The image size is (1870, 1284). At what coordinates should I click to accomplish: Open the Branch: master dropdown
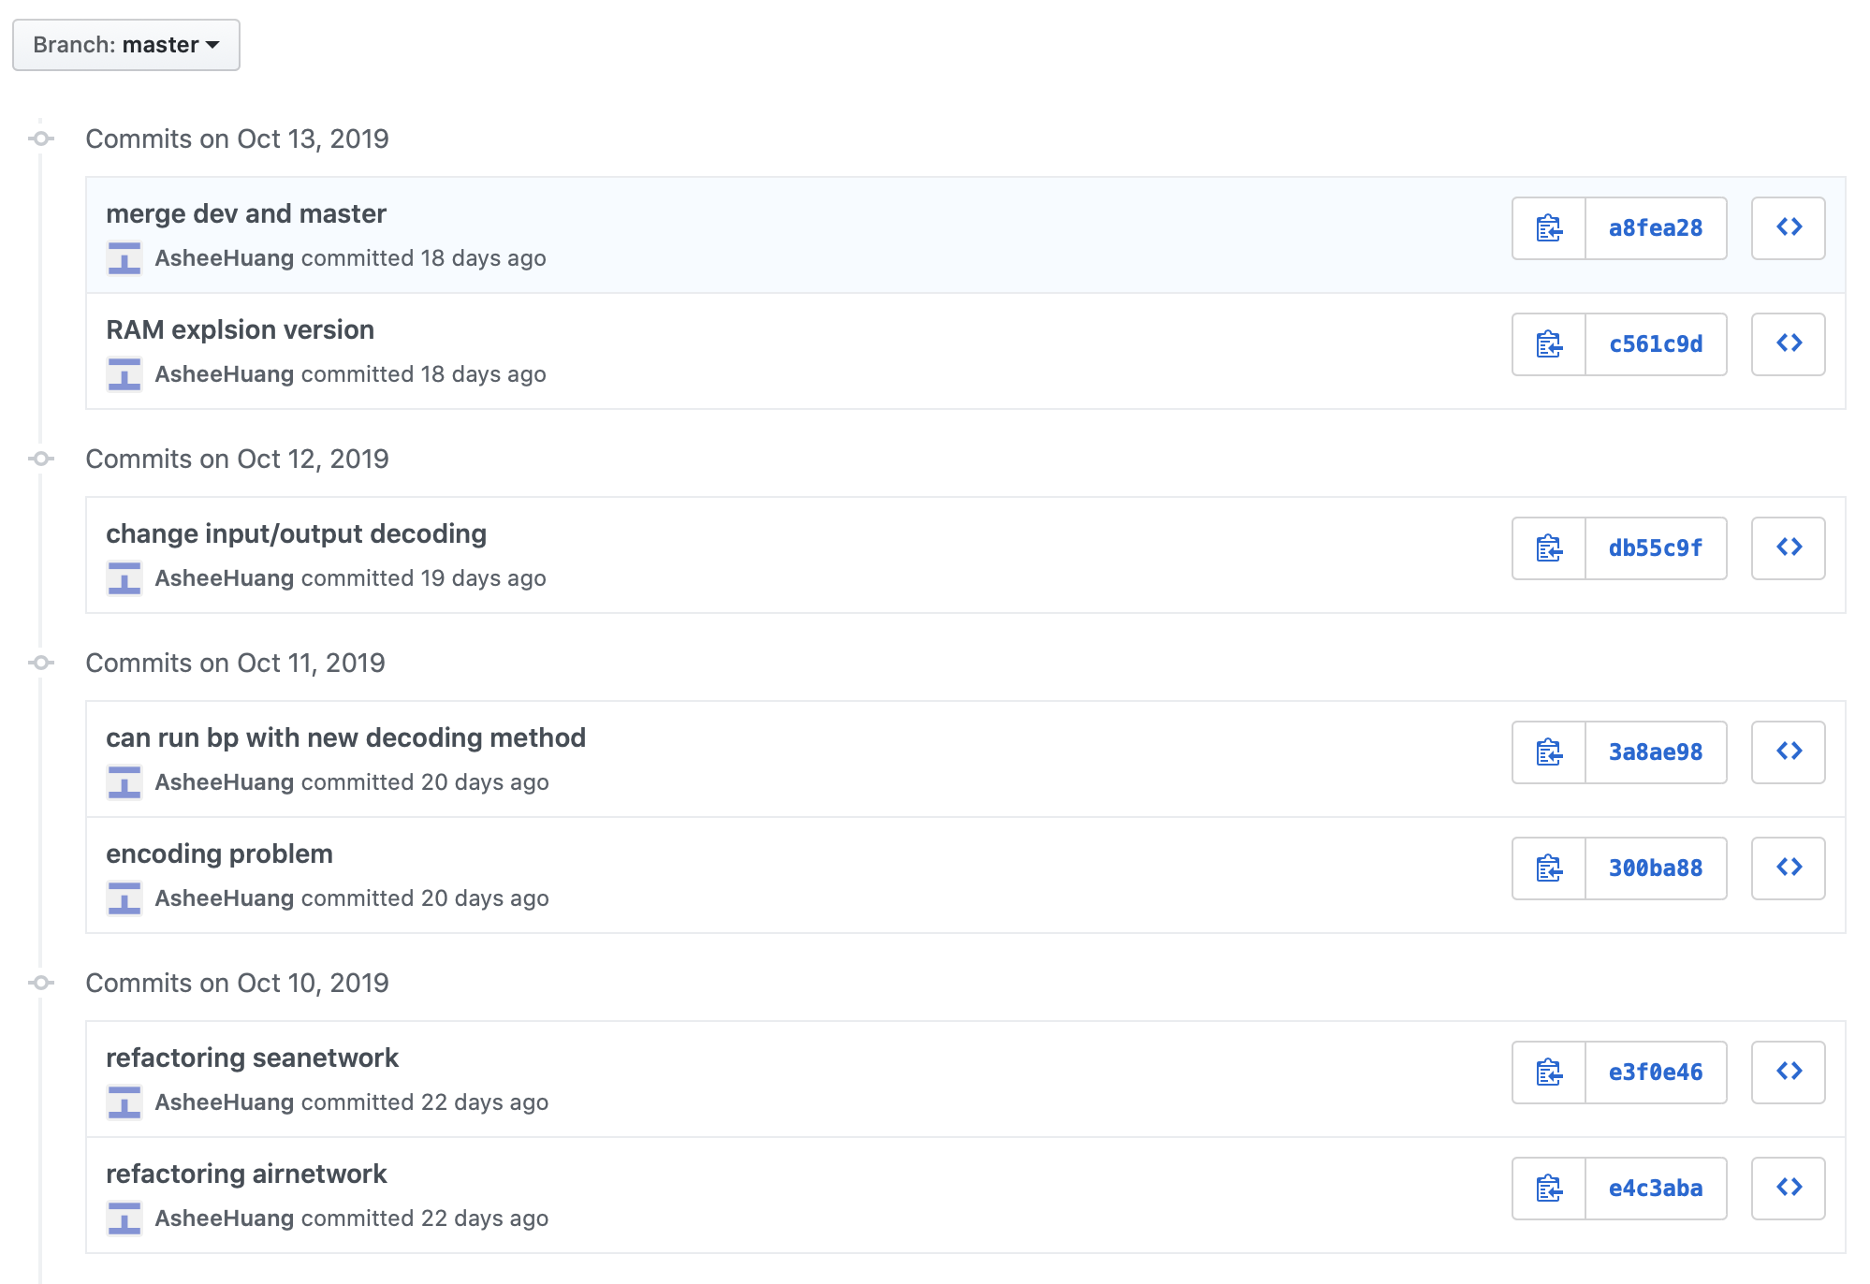click(x=126, y=45)
